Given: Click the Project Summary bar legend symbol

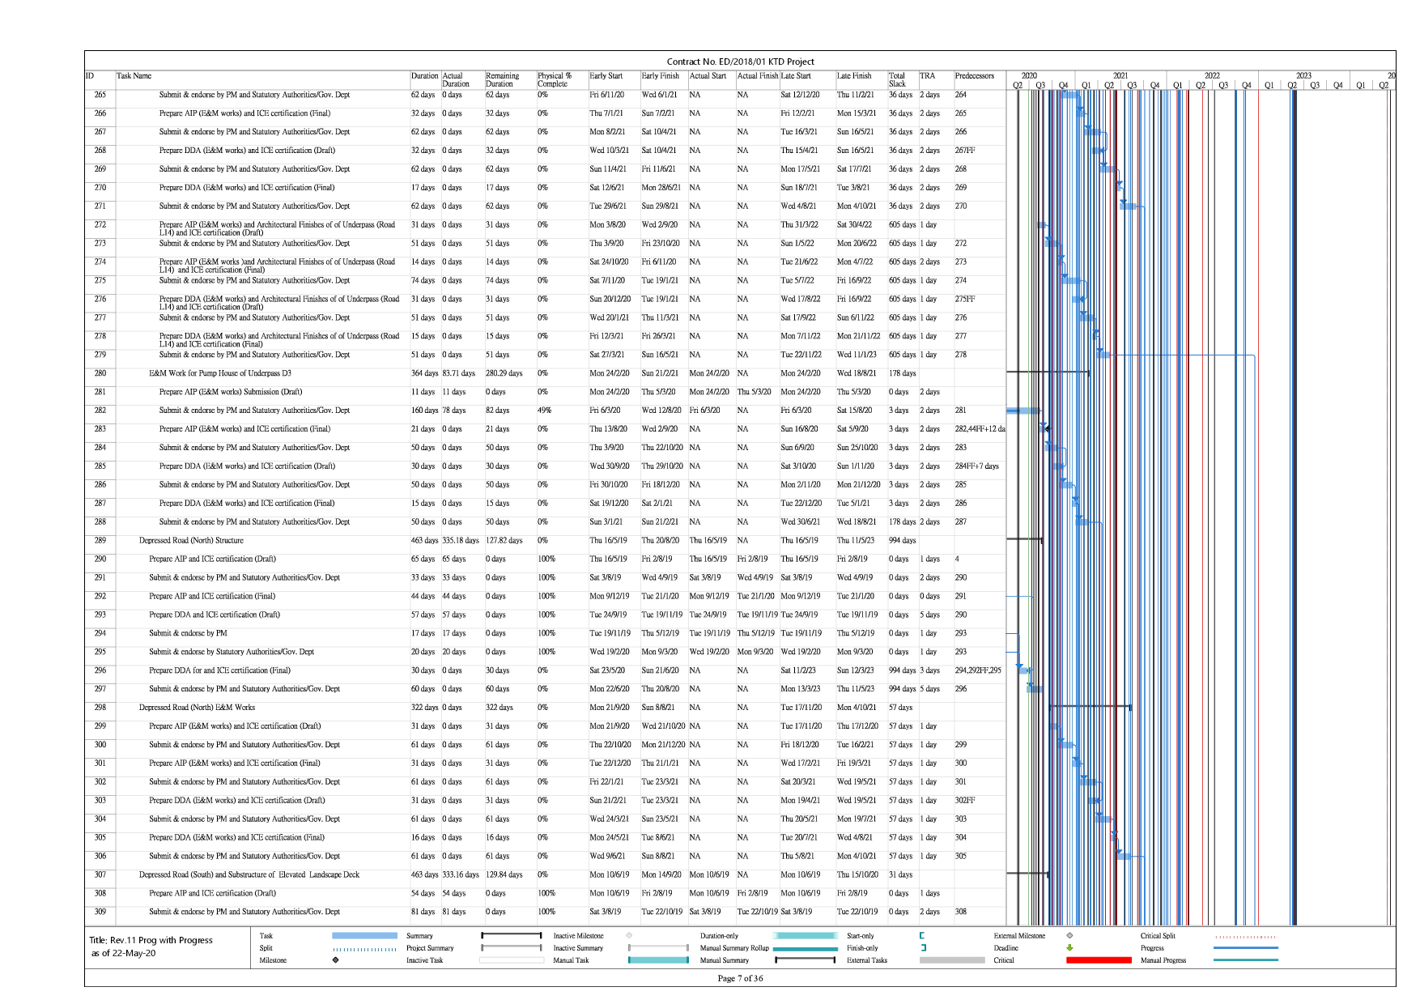Looking at the screenshot, I should point(511,948).
